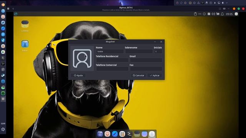Open the home folder icon in bottom dock
Screen dimensions: 246x138
pyautogui.click(x=100, y=134)
